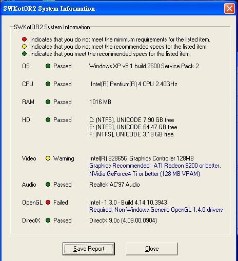The width and height of the screenshot is (238, 261).
Task: Click the green status dot beside Audio
Action: (48, 185)
